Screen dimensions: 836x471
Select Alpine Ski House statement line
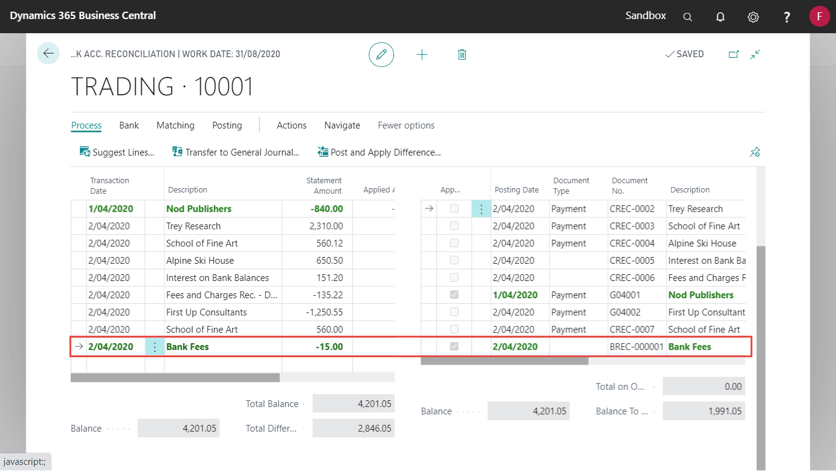pos(200,261)
